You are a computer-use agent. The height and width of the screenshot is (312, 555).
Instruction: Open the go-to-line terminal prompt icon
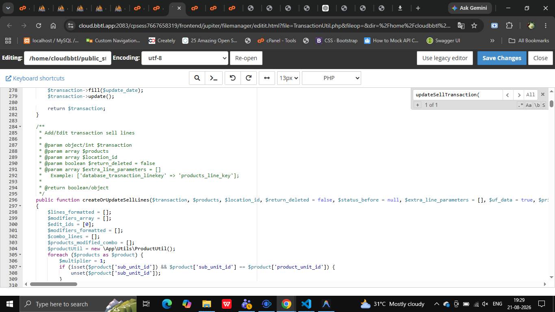(214, 78)
